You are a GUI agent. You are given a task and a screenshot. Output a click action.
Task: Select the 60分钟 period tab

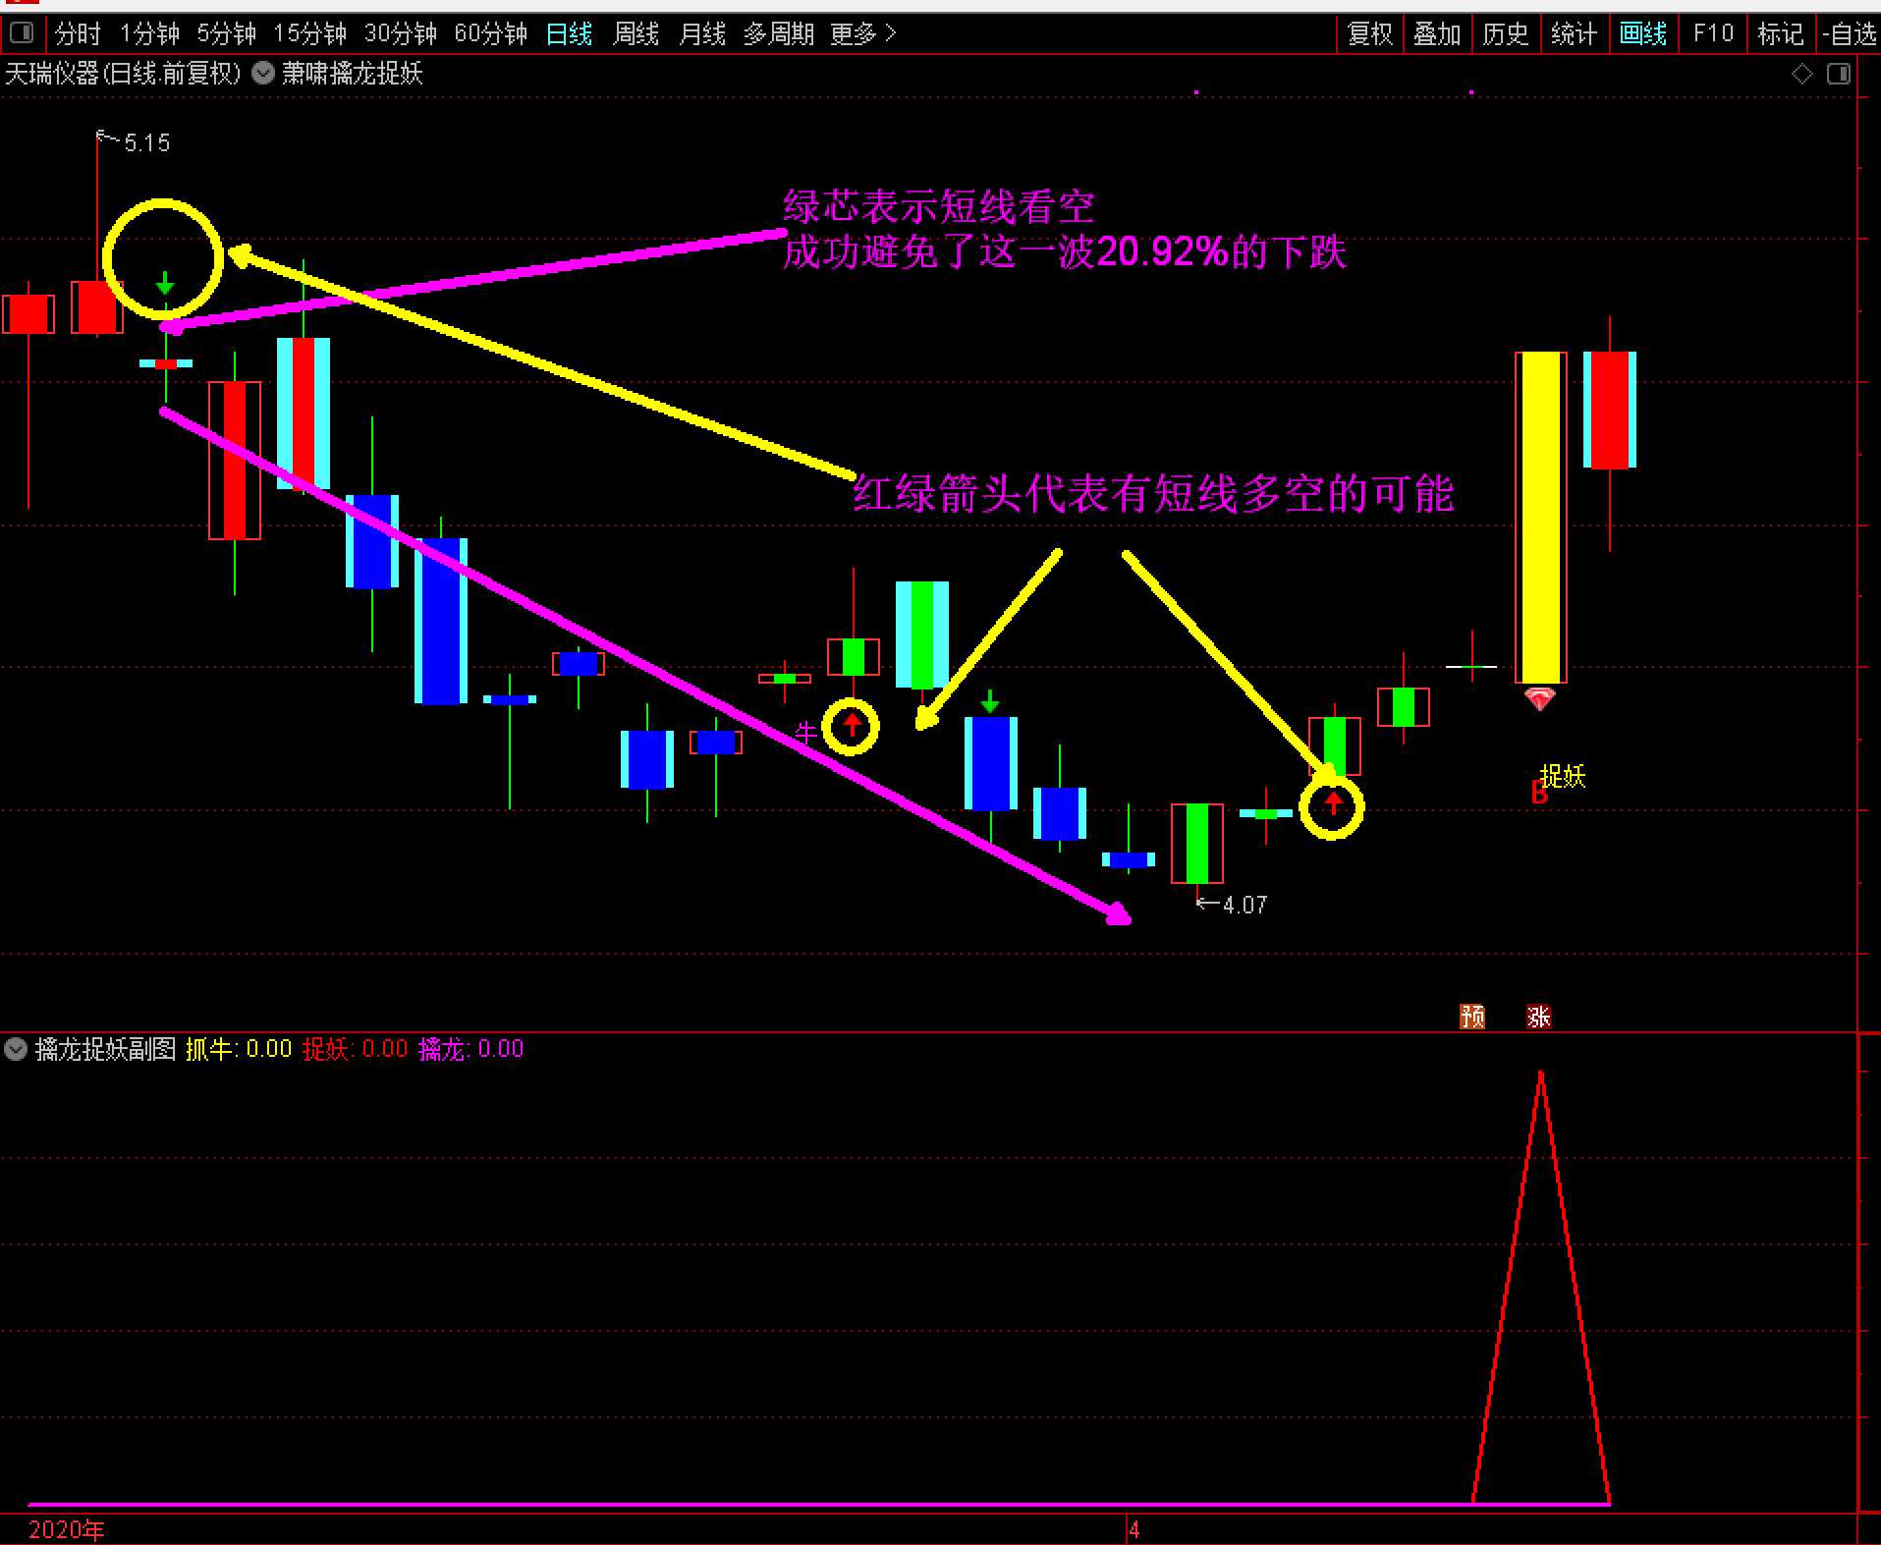coord(490,34)
